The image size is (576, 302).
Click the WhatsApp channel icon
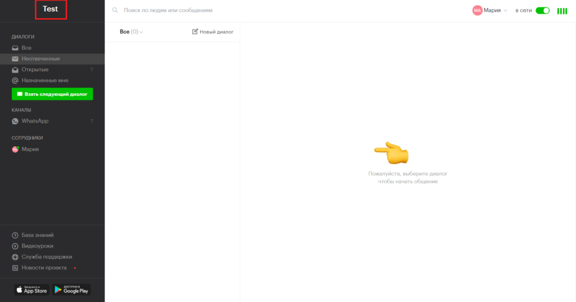coord(15,121)
